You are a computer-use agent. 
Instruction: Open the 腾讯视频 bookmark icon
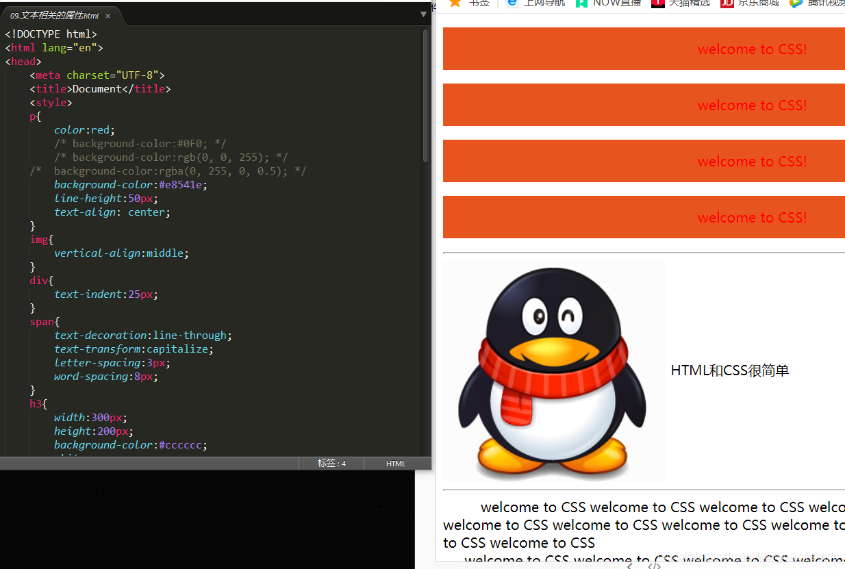coord(796,3)
